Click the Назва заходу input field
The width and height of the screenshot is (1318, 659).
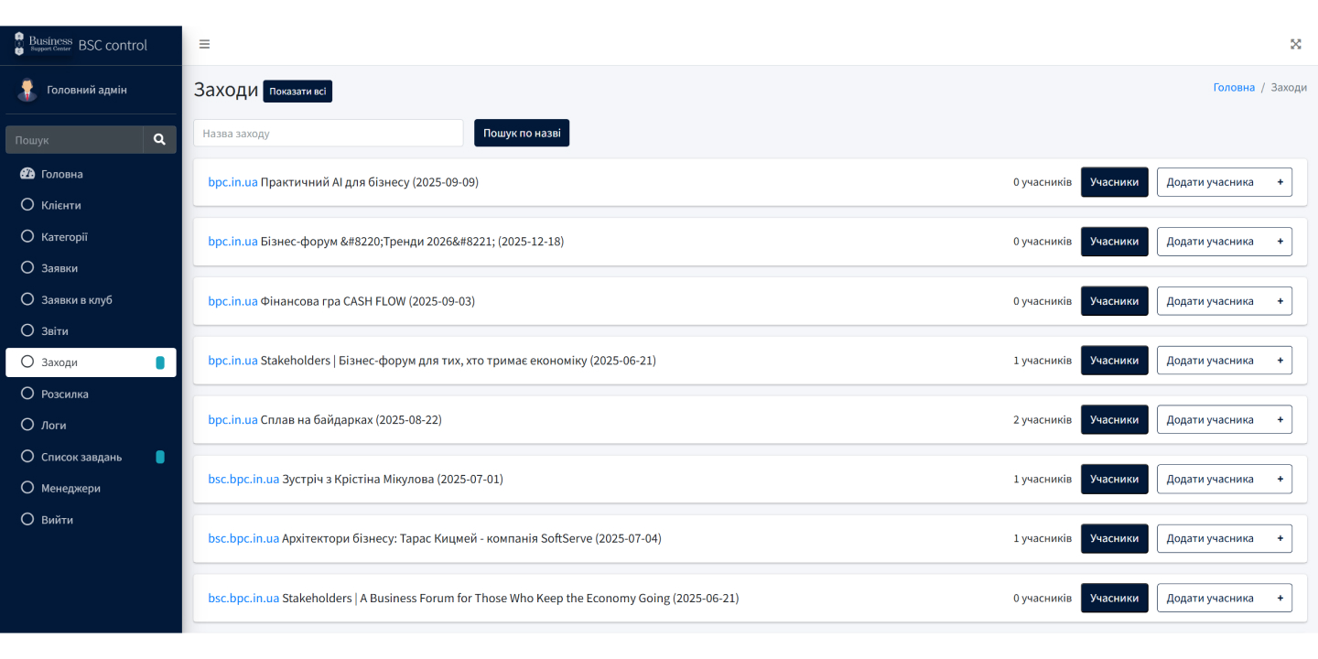[x=328, y=134]
